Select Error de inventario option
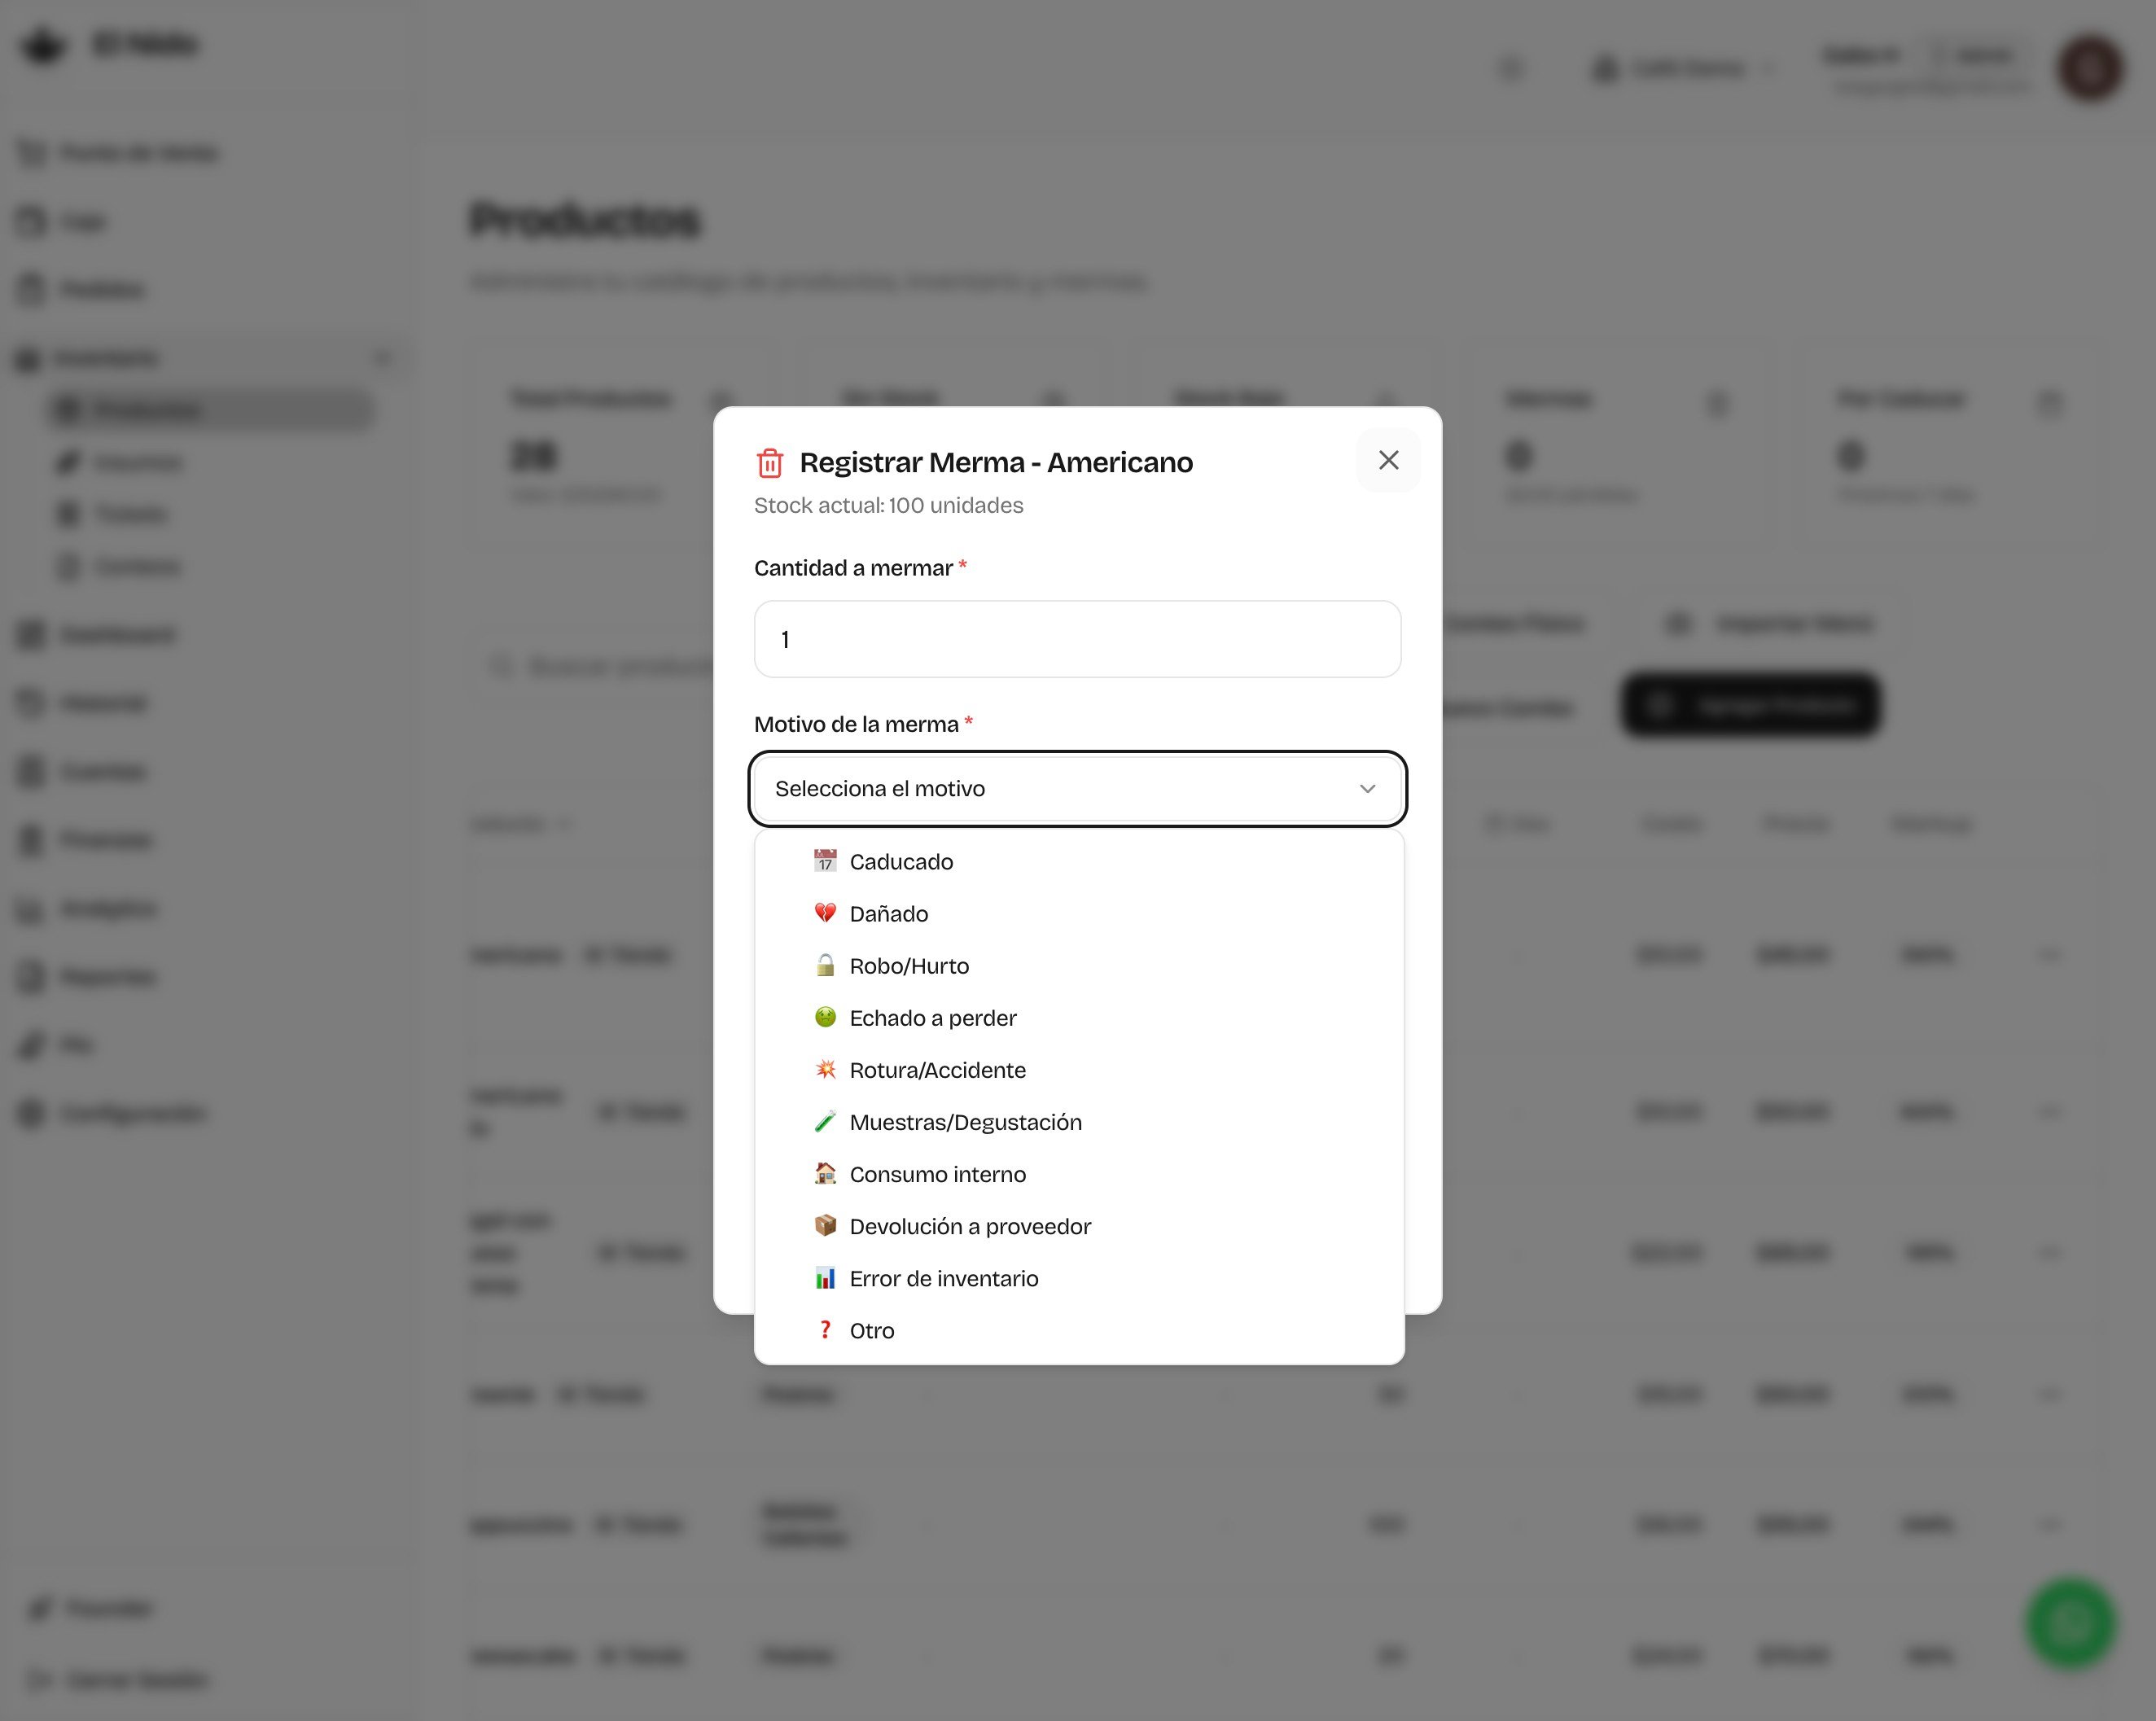 [x=1079, y=1277]
